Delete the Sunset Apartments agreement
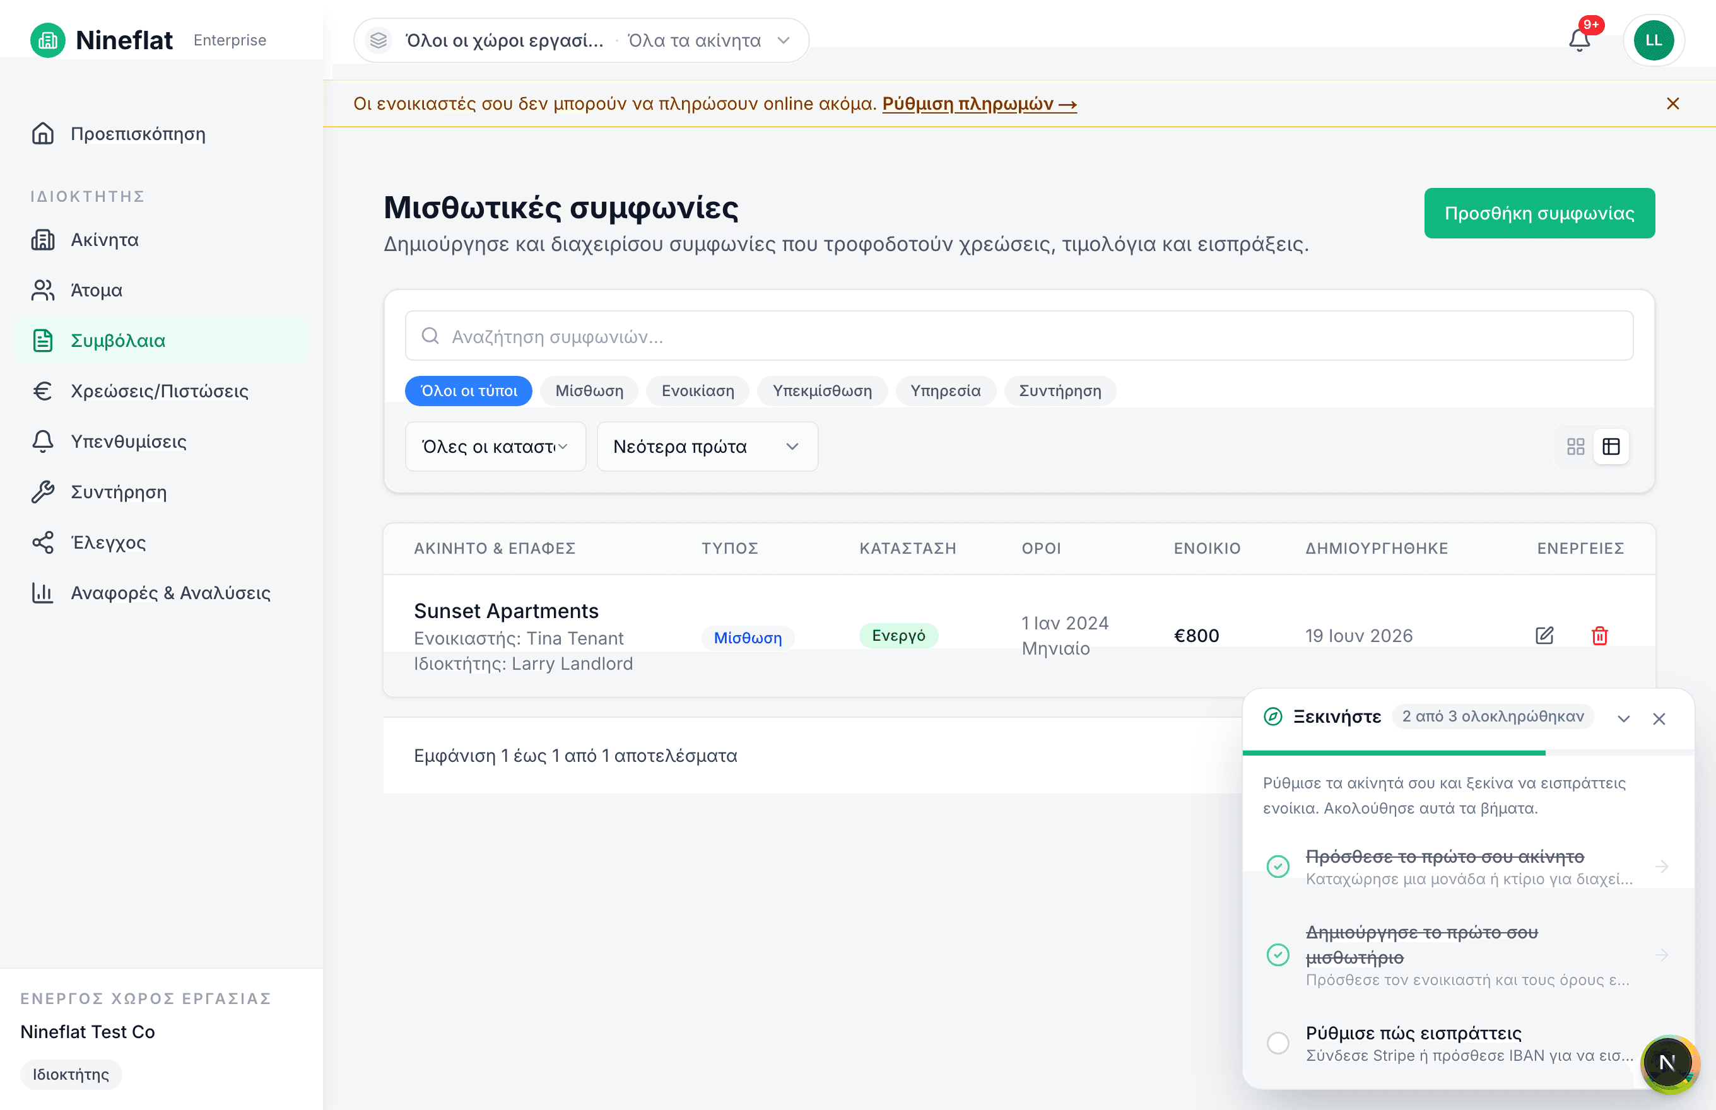This screenshot has height=1110, width=1716. pyautogui.click(x=1599, y=635)
